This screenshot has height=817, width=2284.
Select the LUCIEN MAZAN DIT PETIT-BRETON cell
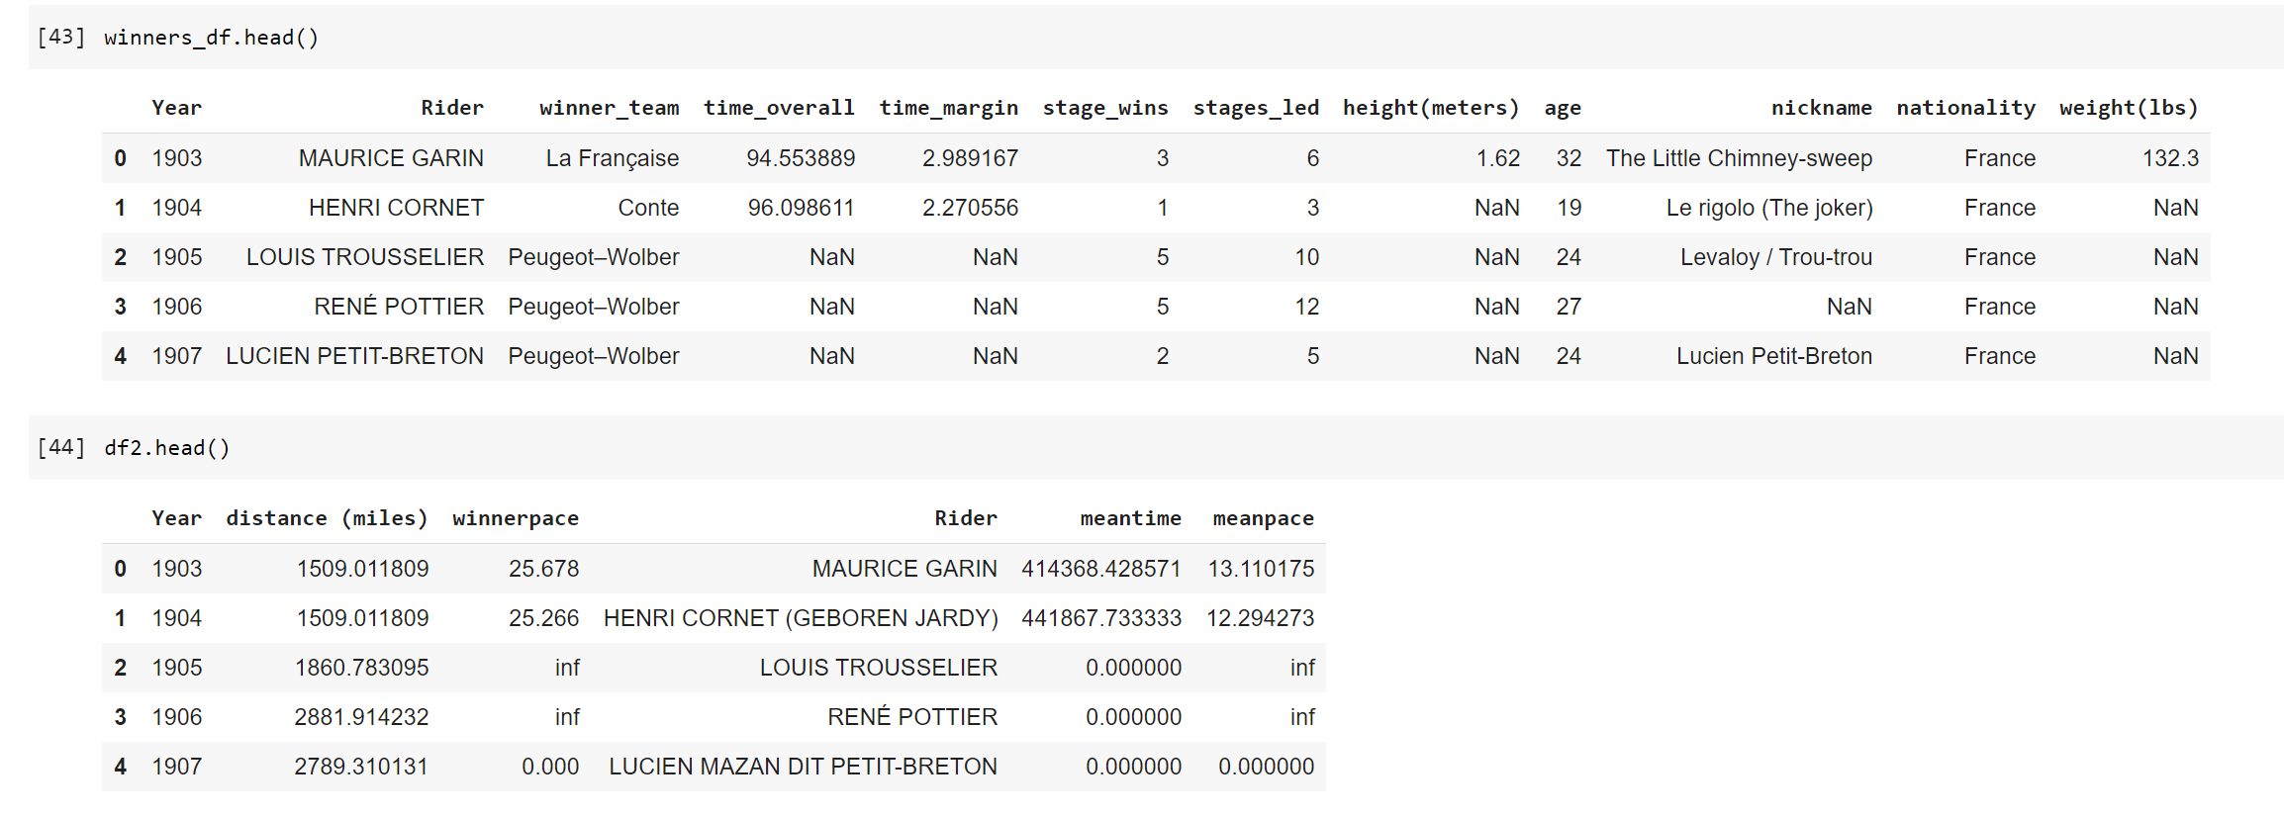coord(803,767)
